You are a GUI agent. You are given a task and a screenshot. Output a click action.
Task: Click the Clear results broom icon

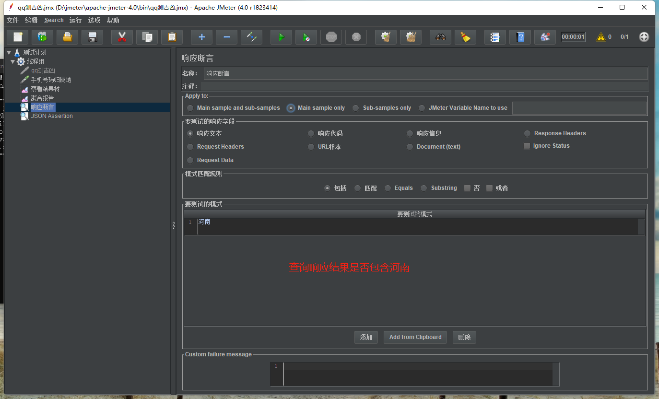(386, 37)
